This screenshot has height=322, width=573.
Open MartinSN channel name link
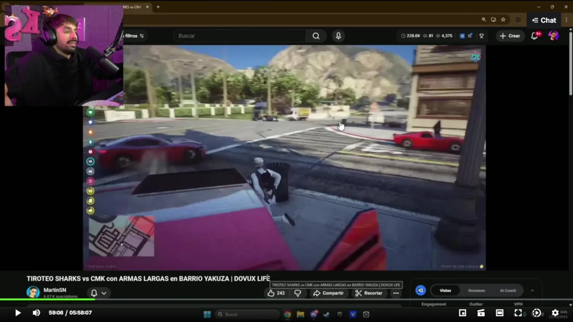(x=55, y=290)
